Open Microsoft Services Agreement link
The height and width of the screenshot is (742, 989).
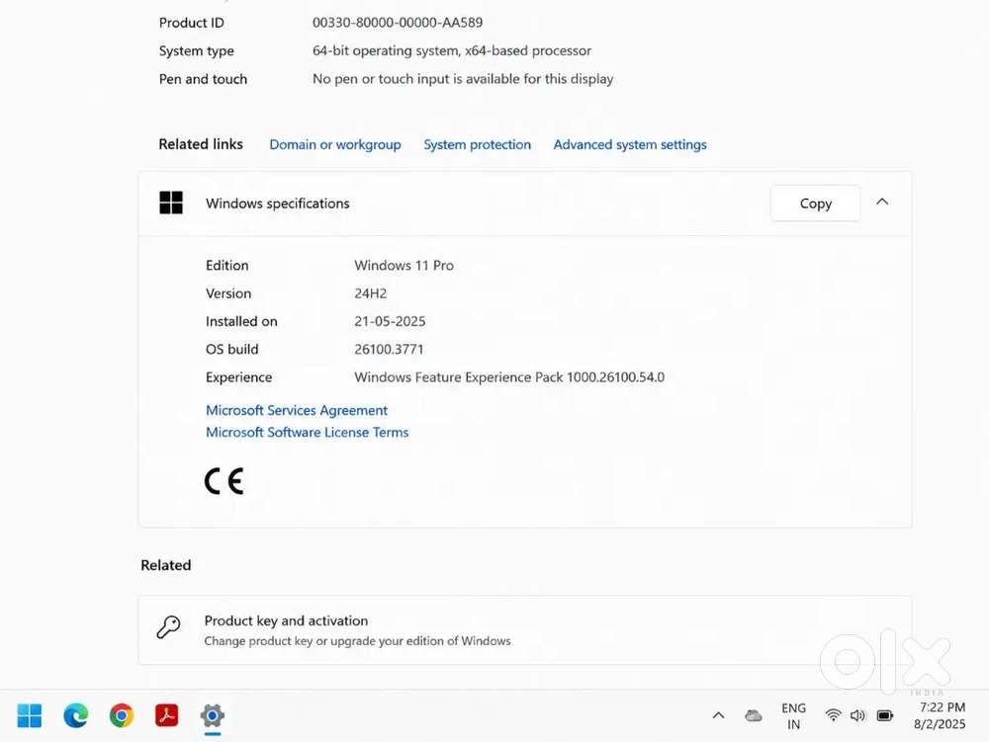click(x=297, y=411)
